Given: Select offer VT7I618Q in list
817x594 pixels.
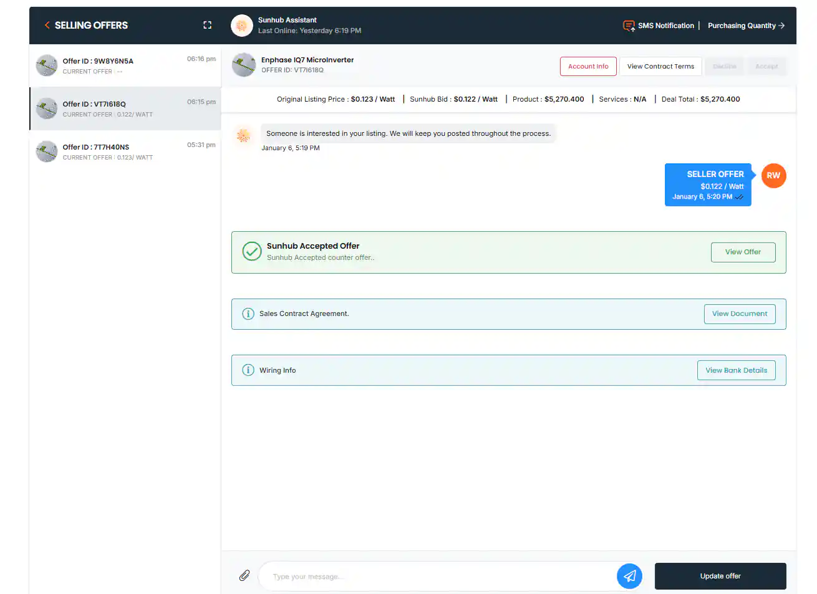Looking at the screenshot, I should (x=125, y=108).
